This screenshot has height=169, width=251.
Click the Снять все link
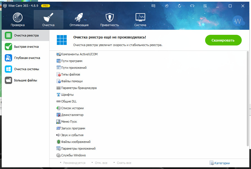pos(124,163)
